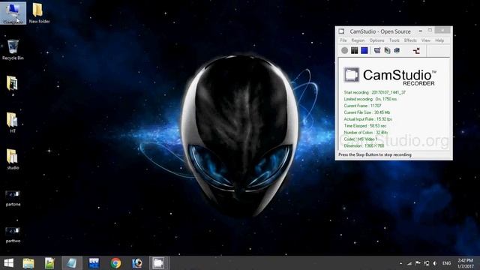Click the volume speaker tray icon
Screen dimensions: 480x270
(x=435, y=263)
